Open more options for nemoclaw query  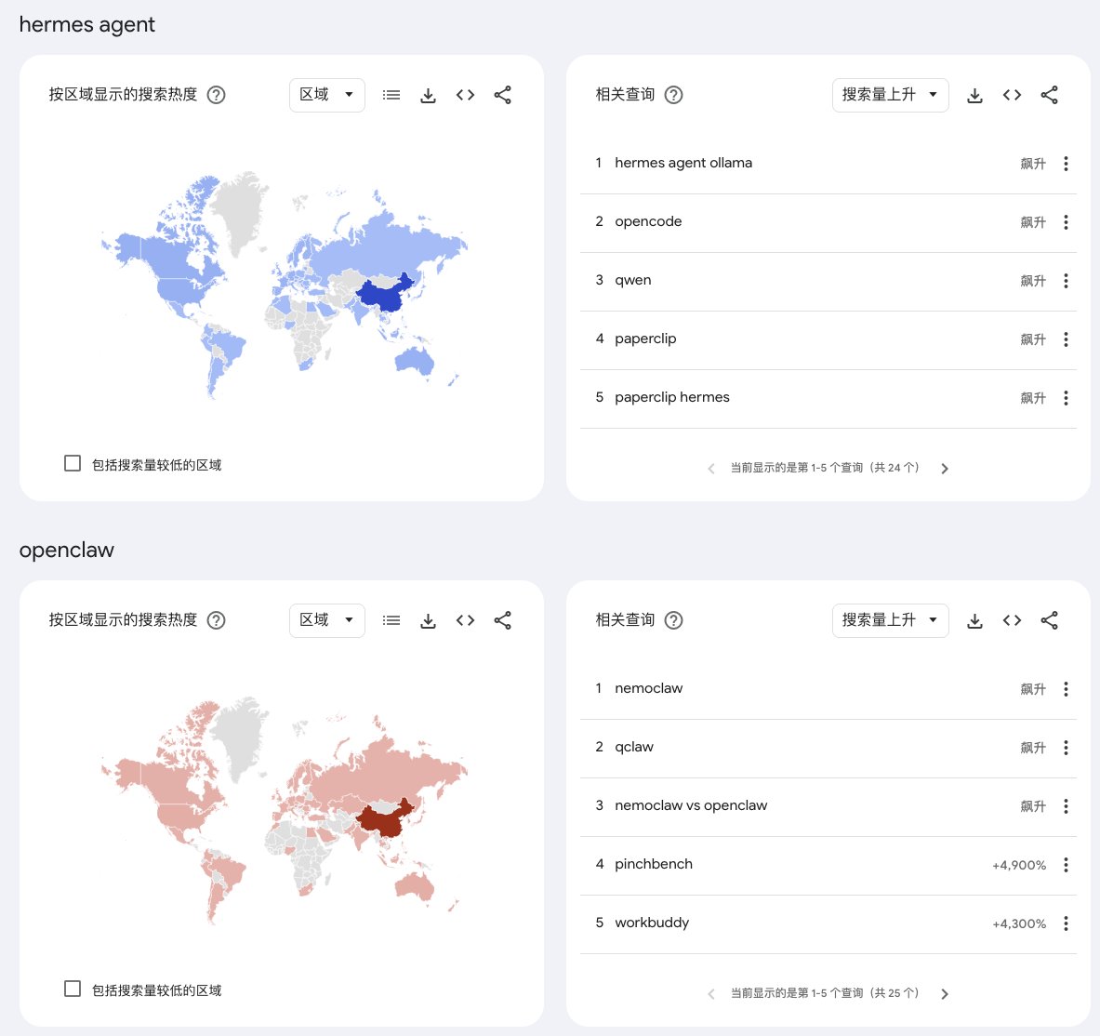[x=1066, y=689]
